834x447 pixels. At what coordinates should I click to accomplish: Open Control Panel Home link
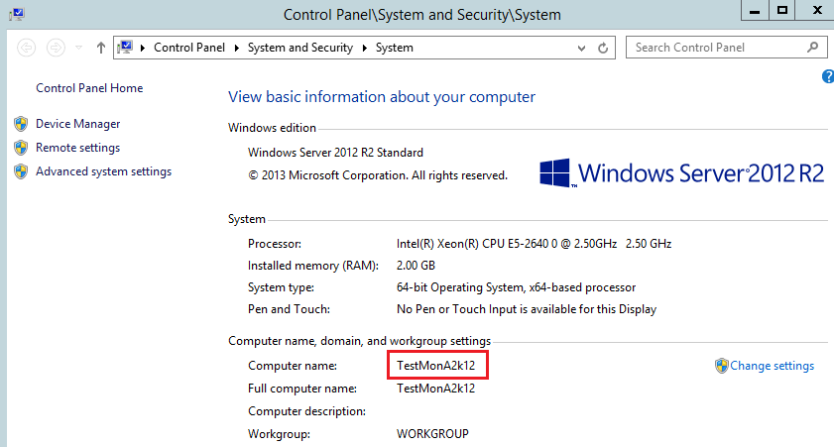tap(89, 88)
